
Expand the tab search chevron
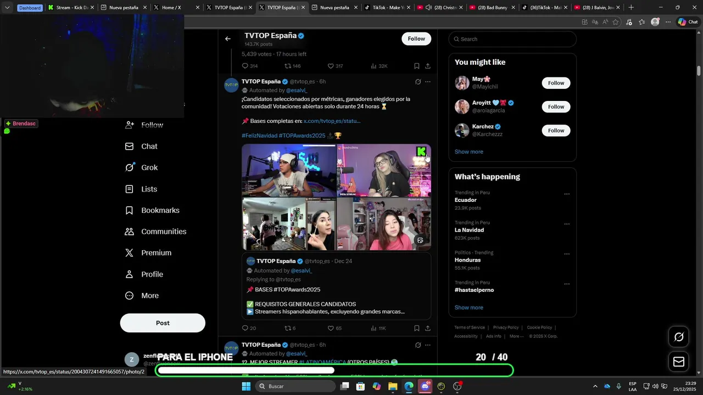[7, 8]
